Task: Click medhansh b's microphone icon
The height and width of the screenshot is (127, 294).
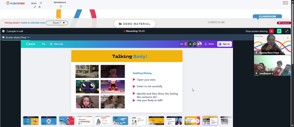Action: pos(256,74)
